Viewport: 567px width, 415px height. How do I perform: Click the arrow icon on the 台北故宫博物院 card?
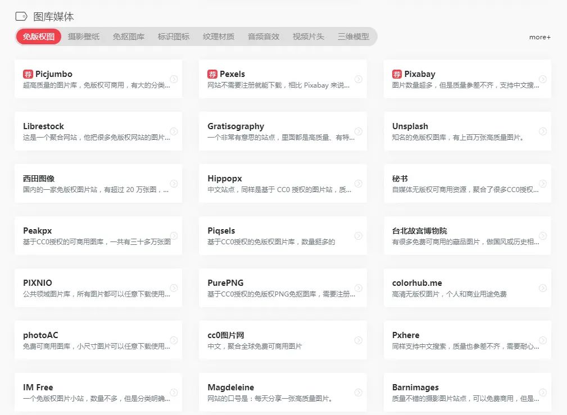tap(542, 235)
